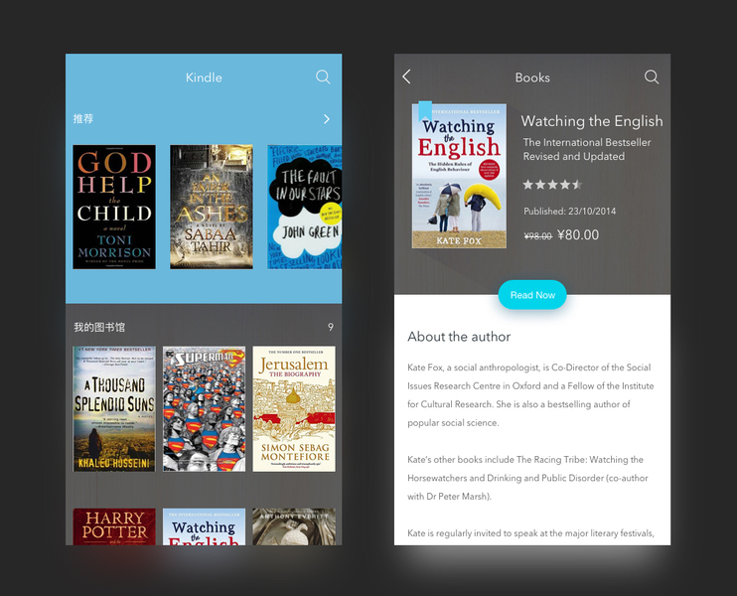Open An Ember in the Ashes cover
The image size is (737, 596).
point(212,207)
